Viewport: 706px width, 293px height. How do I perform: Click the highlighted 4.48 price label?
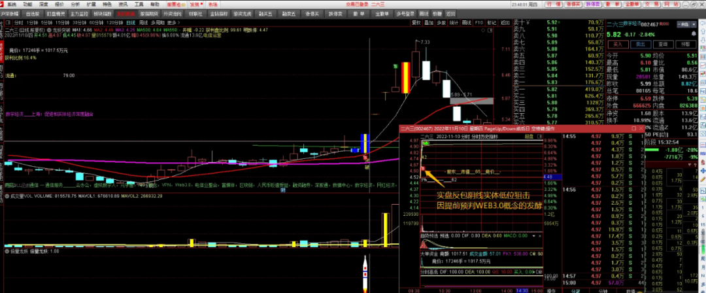(x=552, y=177)
